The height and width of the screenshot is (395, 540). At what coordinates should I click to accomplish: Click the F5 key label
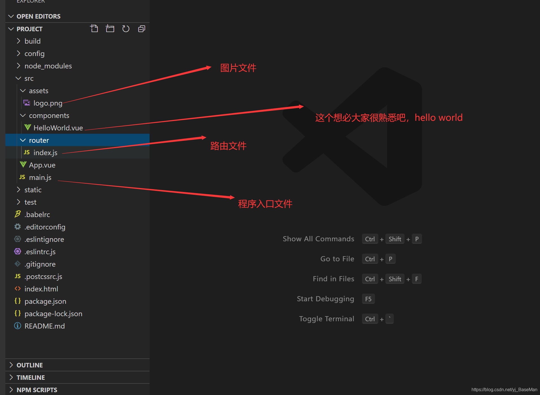[x=368, y=299]
